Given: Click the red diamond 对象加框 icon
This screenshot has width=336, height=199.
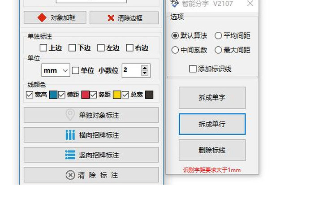Looking at the screenshot, I should 42,17.
